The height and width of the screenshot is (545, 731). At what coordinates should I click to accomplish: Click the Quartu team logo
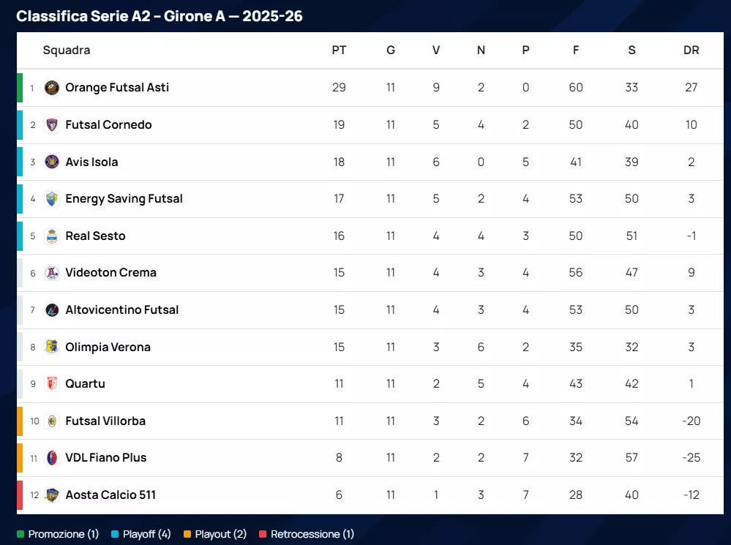51,384
